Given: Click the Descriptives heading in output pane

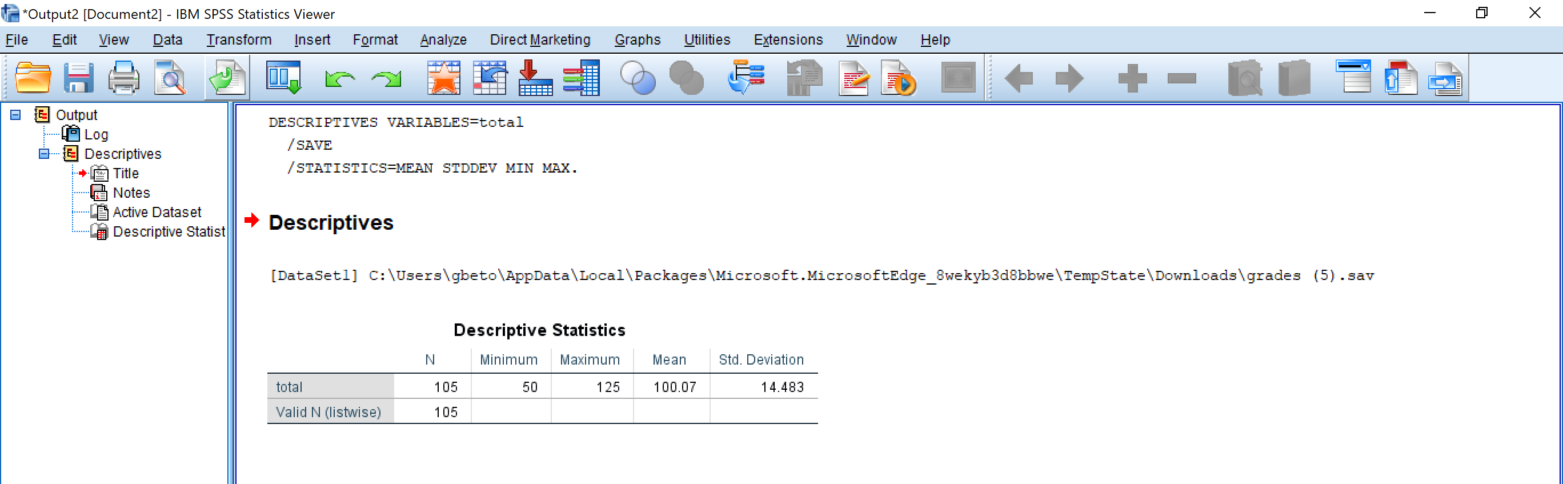Looking at the screenshot, I should [x=331, y=222].
